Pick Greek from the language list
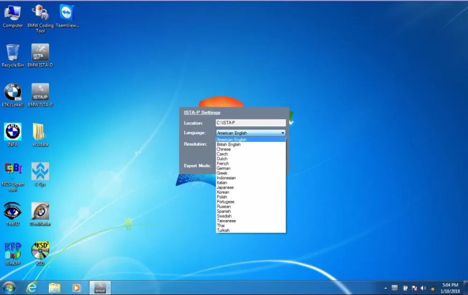 click(x=251, y=173)
